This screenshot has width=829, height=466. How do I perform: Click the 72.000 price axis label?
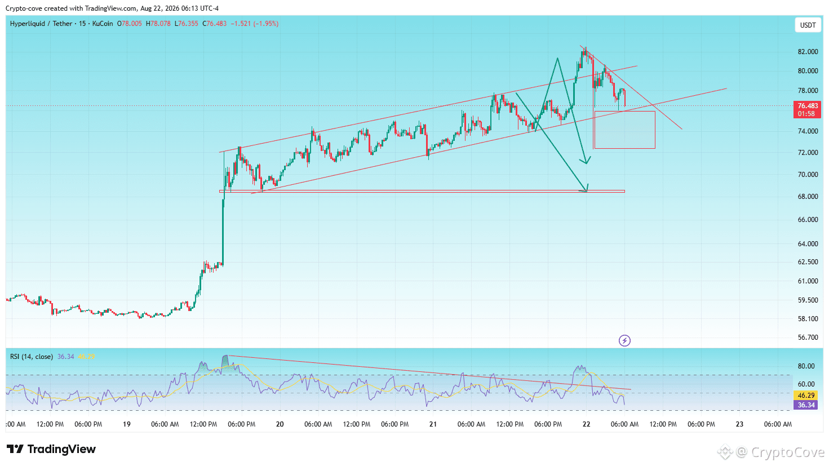click(x=808, y=153)
